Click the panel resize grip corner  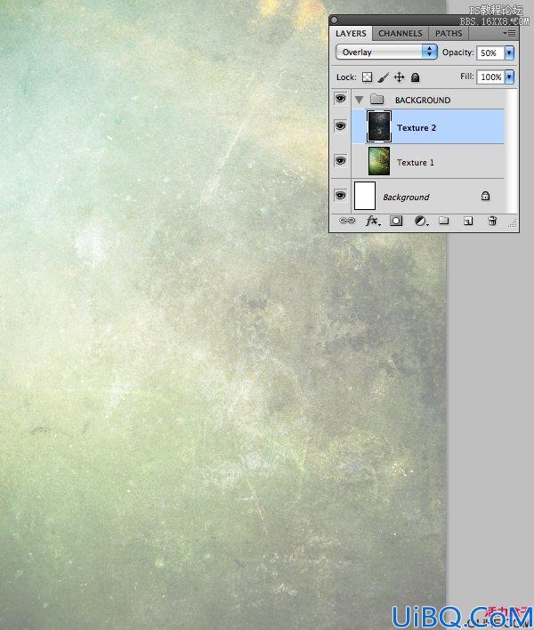(x=513, y=223)
